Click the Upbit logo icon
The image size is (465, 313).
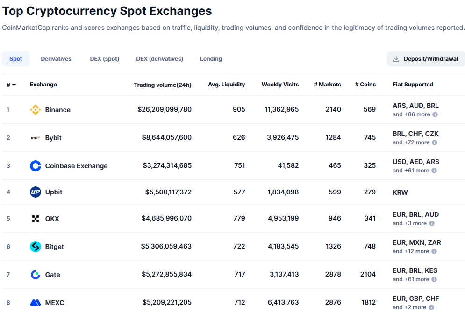pyautogui.click(x=36, y=192)
